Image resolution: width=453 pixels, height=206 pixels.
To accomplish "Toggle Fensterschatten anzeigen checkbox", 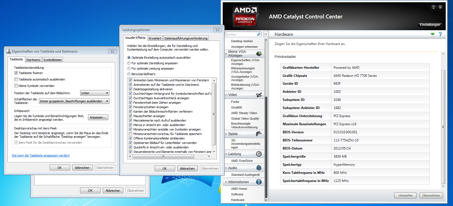I will (130, 107).
